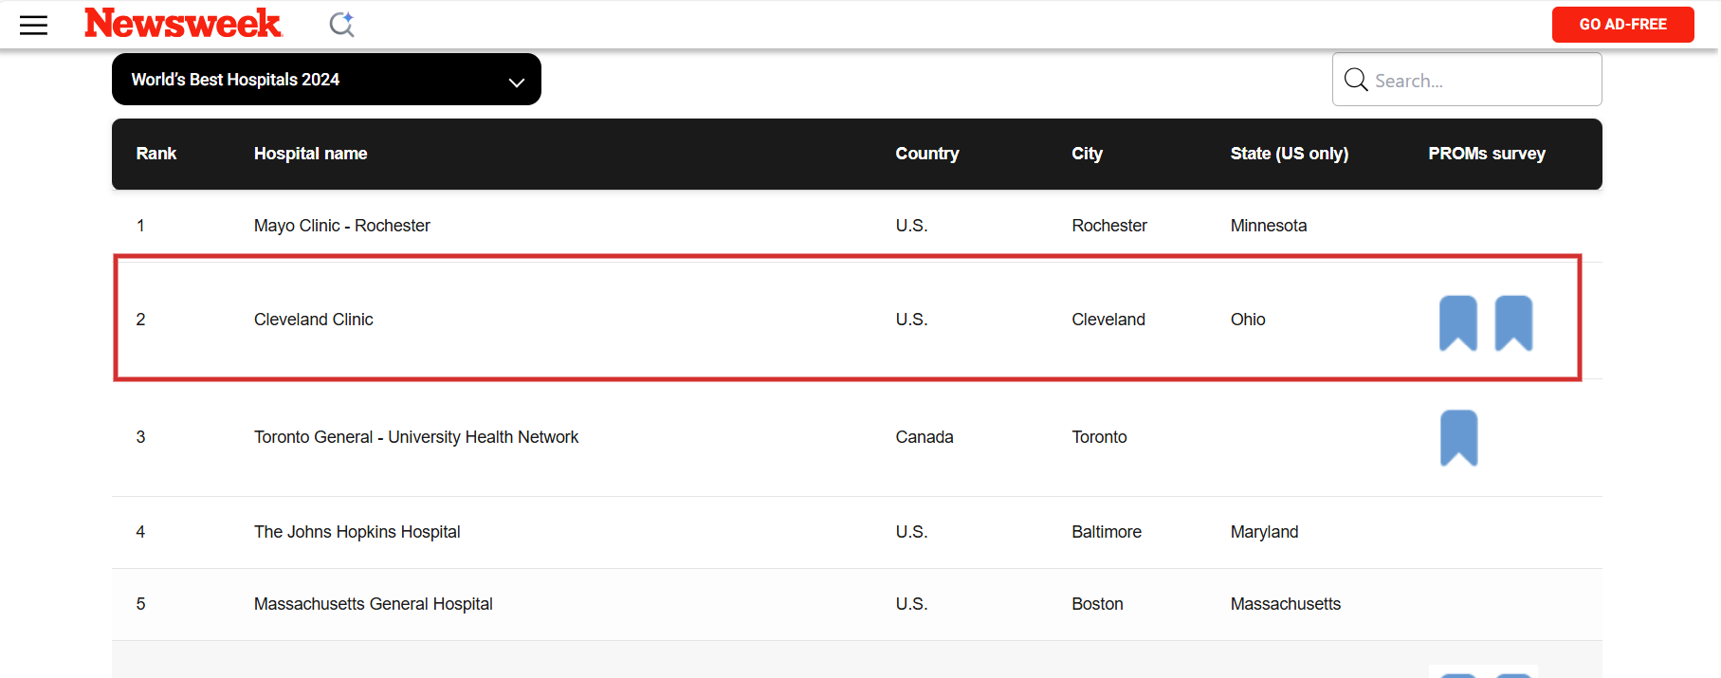Click rank 4 cell
The width and height of the screenshot is (1721, 678).
pyautogui.click(x=140, y=532)
